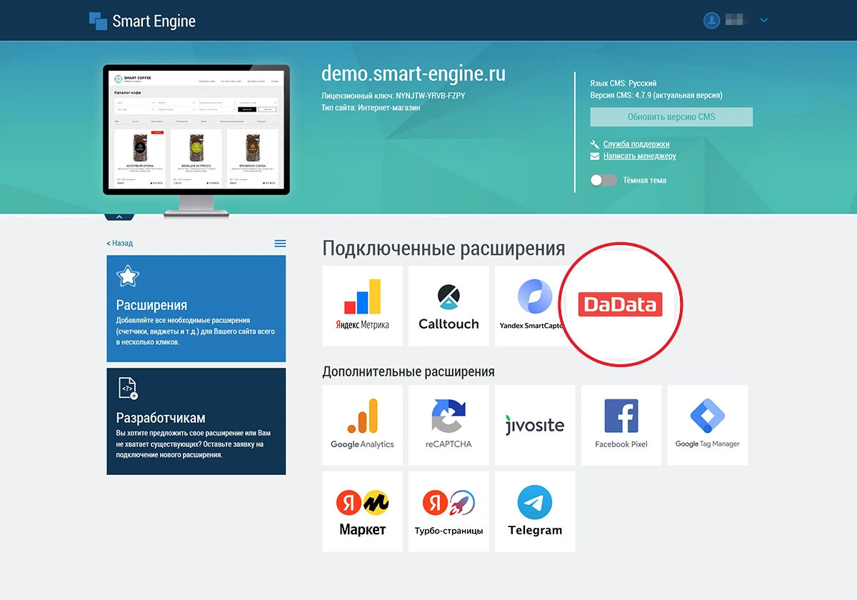This screenshot has width=857, height=600.
Task: Click the Подключенные расширения heading
Action: [443, 249]
